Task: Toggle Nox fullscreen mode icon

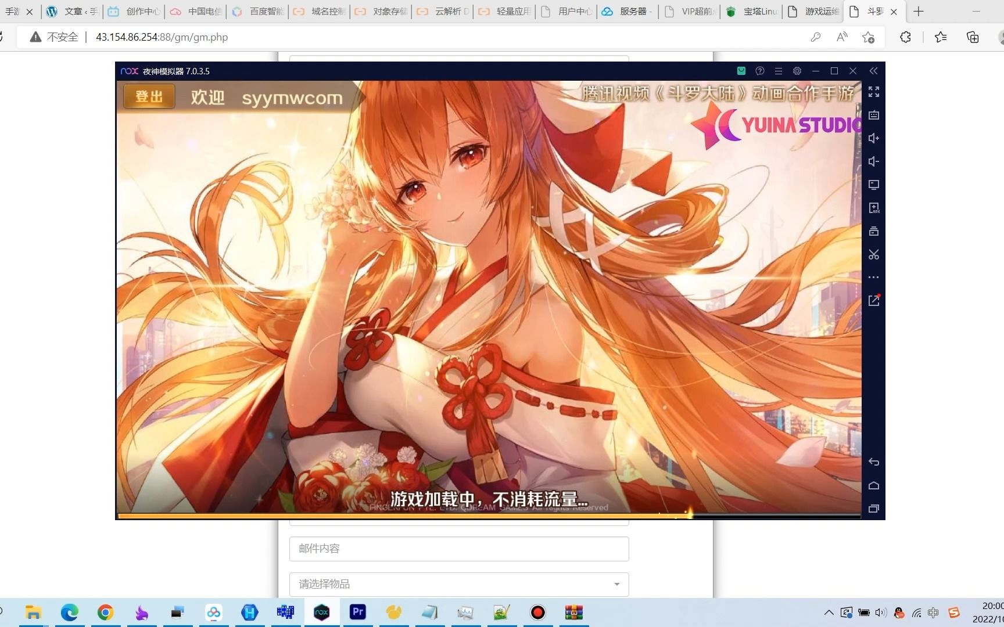Action: tap(873, 92)
